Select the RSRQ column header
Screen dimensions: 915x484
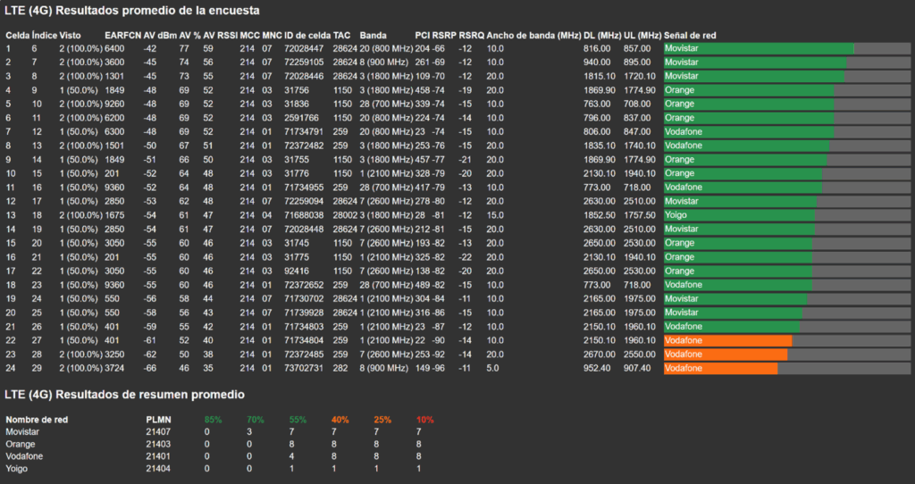pos(471,35)
